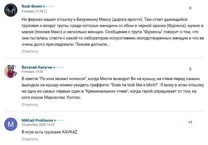Open Виталий Калугин's avatar picture
Screen dimensions: 208x145
11,71
